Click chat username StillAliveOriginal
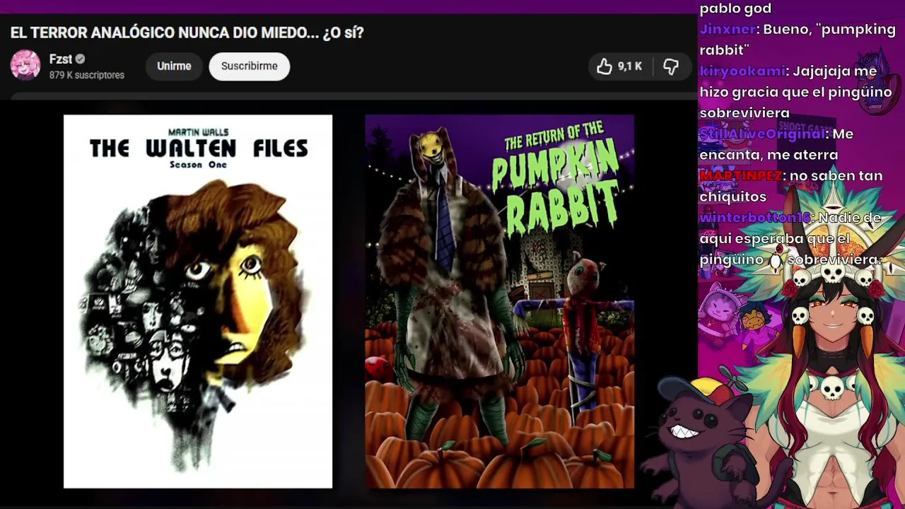The width and height of the screenshot is (905, 509). click(x=762, y=134)
